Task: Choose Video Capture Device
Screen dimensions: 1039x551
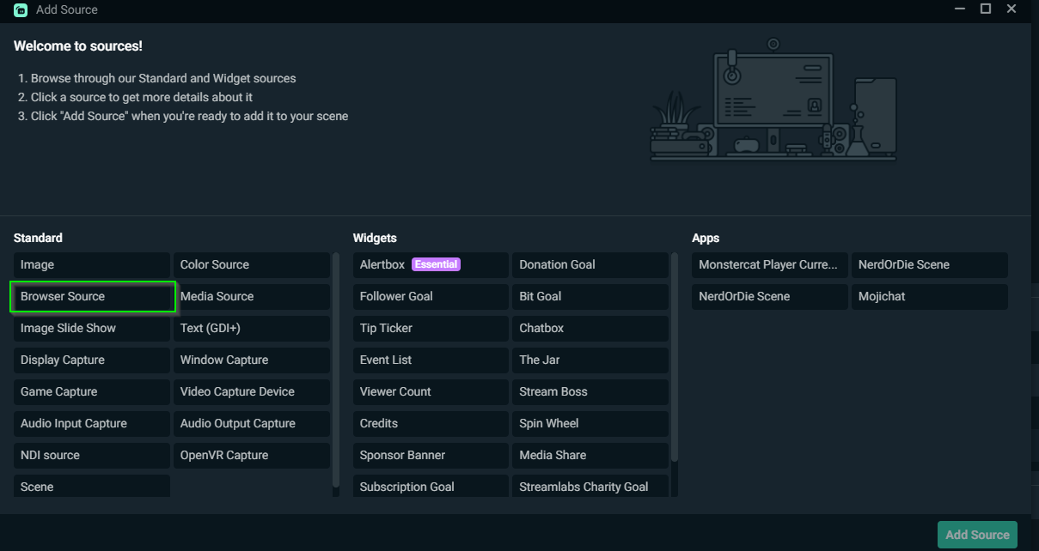Action: pos(252,391)
